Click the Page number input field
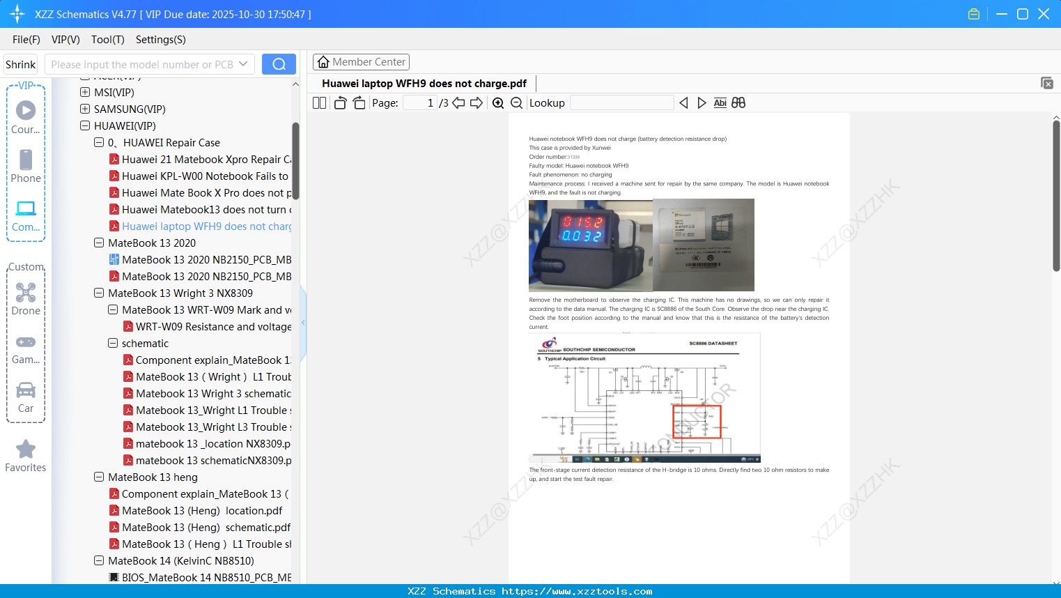Viewport: 1061px width, 598px height. tap(420, 103)
